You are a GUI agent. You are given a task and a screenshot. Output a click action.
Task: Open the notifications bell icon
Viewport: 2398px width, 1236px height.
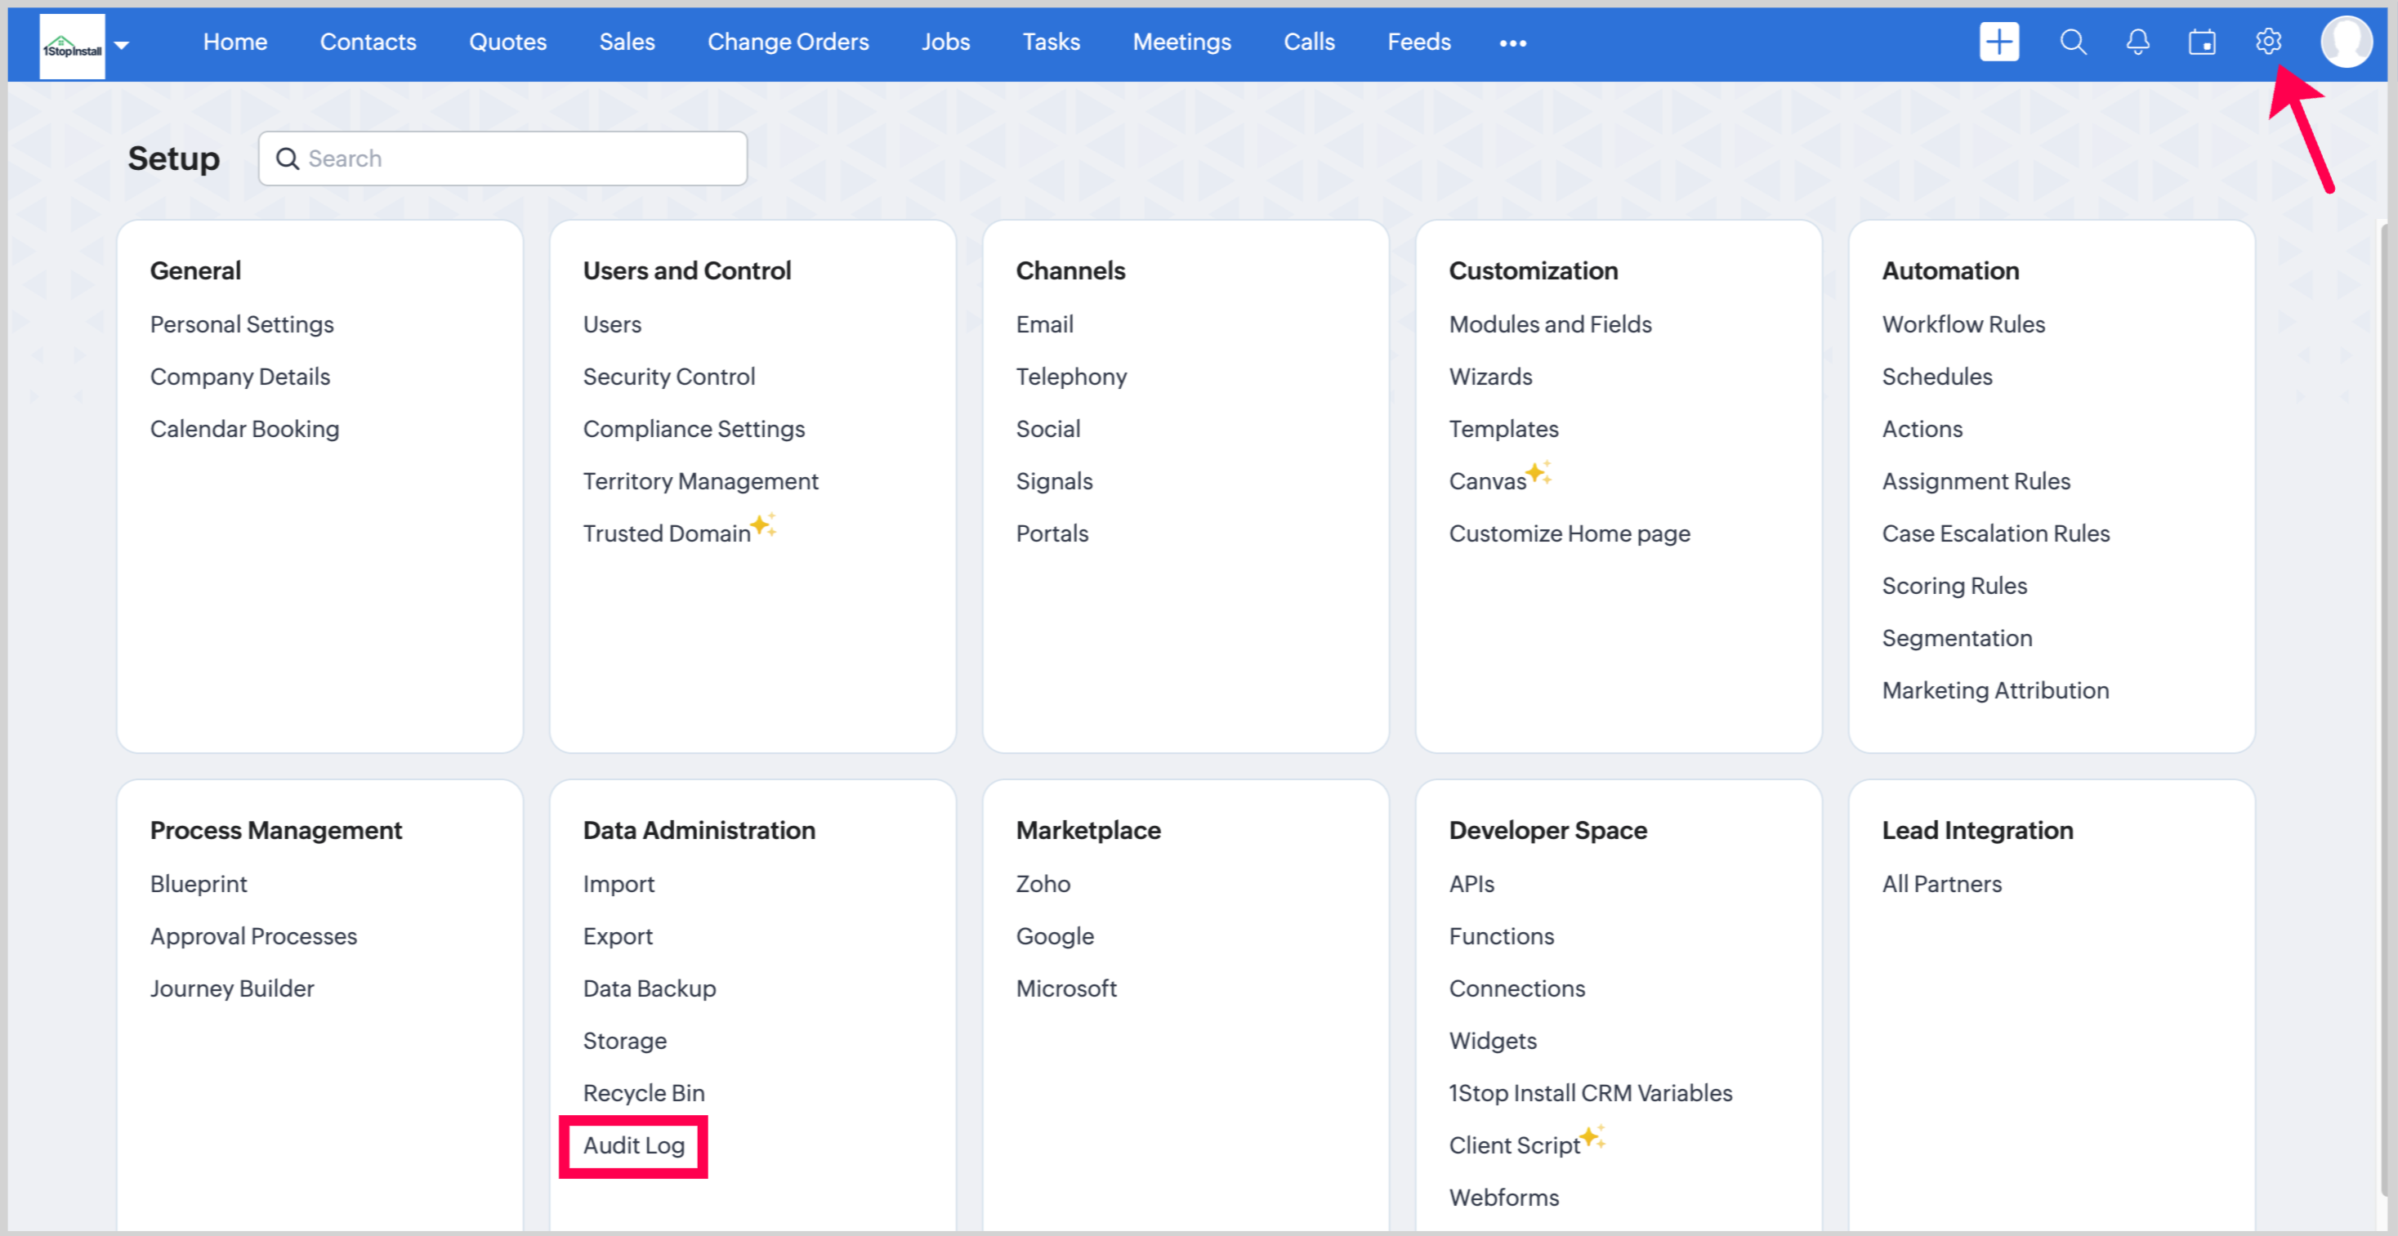click(x=2137, y=42)
